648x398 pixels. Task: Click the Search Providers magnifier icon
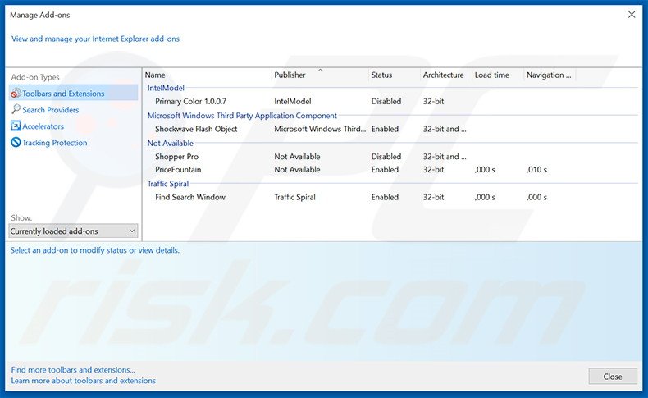click(16, 109)
